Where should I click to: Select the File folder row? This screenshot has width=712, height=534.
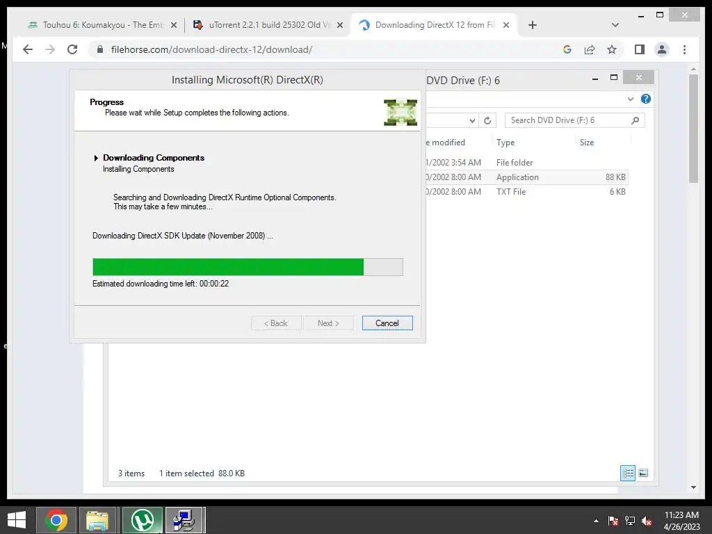point(527,163)
